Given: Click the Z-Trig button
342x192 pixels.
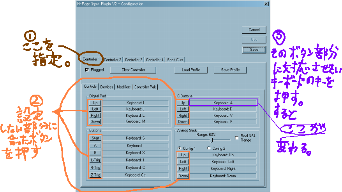Looking at the screenshot, I should pos(95,175).
